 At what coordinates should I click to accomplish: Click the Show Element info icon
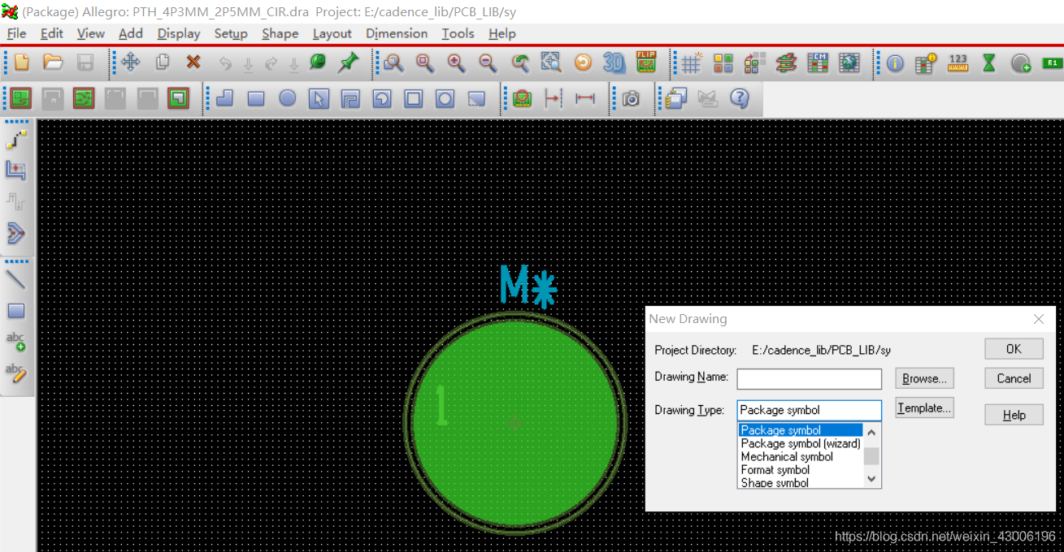[895, 63]
